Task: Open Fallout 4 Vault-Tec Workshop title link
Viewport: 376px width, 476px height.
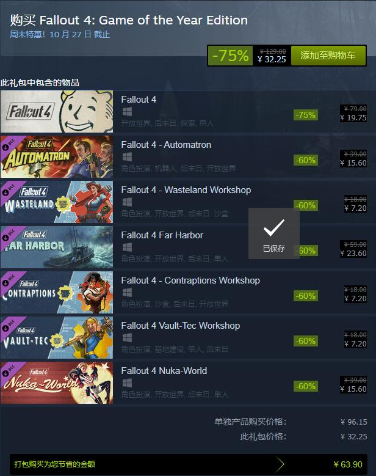Action: click(x=181, y=326)
